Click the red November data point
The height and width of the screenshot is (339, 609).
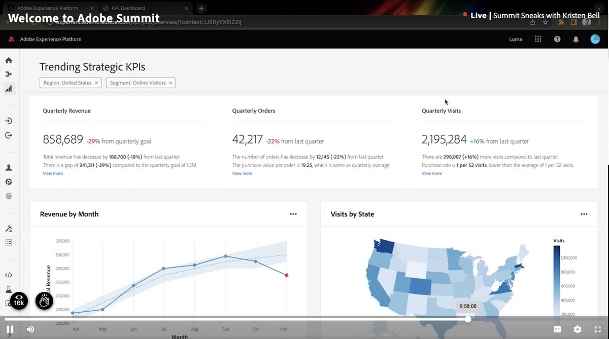[287, 275]
